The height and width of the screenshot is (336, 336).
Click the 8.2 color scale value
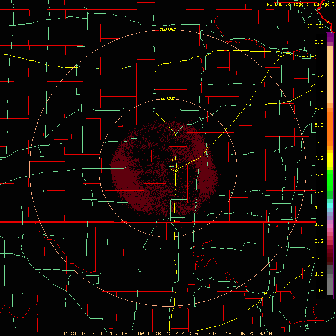pos(319,75)
